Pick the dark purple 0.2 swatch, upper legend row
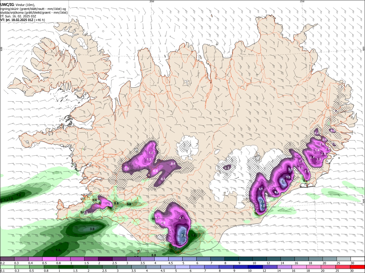This screenshot has width=365, height=273. click(x=7, y=259)
